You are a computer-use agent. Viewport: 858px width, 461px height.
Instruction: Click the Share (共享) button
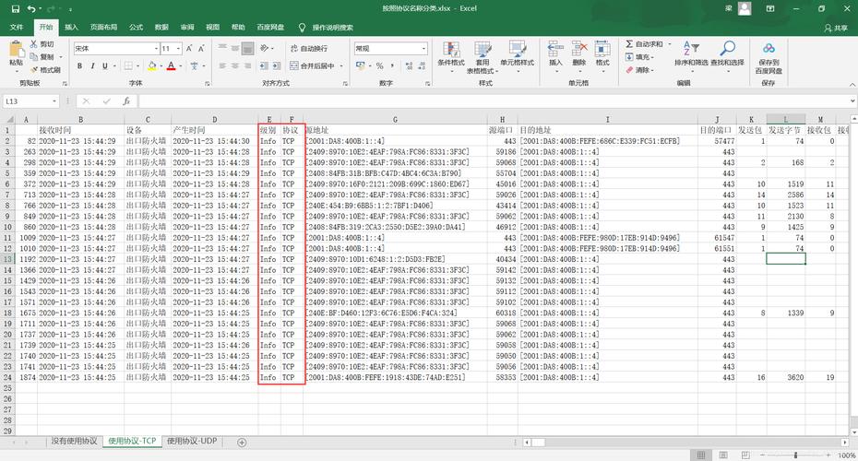[x=836, y=28]
